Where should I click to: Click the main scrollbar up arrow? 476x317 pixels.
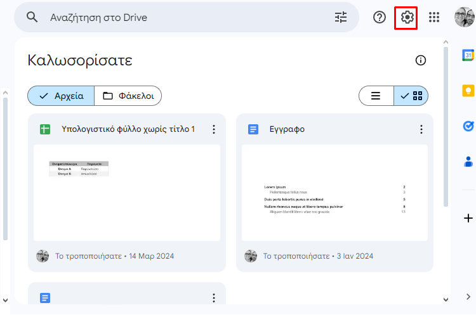click(446, 42)
